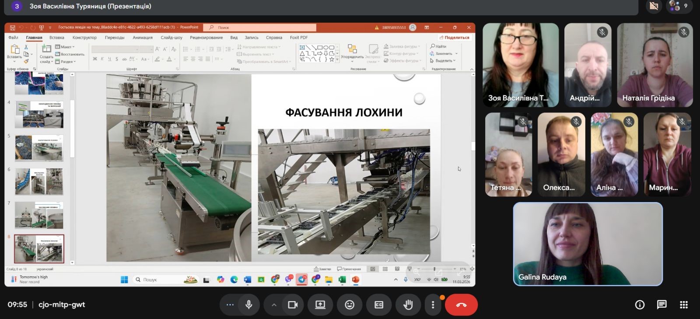This screenshot has width=700, height=319.
Task: Open the emoji reactions picker
Action: click(x=350, y=305)
